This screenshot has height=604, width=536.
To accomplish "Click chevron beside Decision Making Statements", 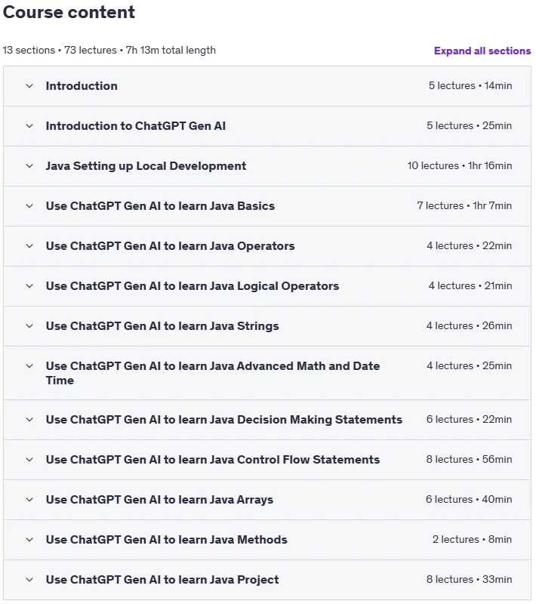I will pos(29,420).
